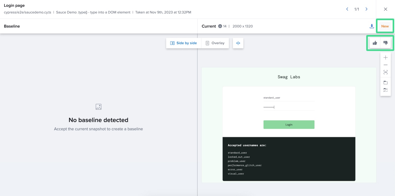Select the split view divider icon

click(238, 43)
